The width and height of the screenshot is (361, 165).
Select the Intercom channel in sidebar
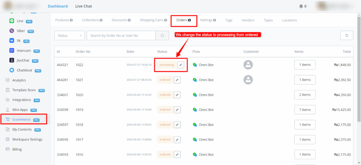24,50
